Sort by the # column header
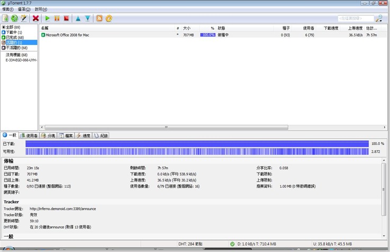Viewport: 390px width, 252px height. point(178,28)
